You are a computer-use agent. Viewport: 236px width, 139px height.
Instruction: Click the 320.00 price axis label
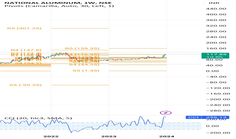pos(216,26)
